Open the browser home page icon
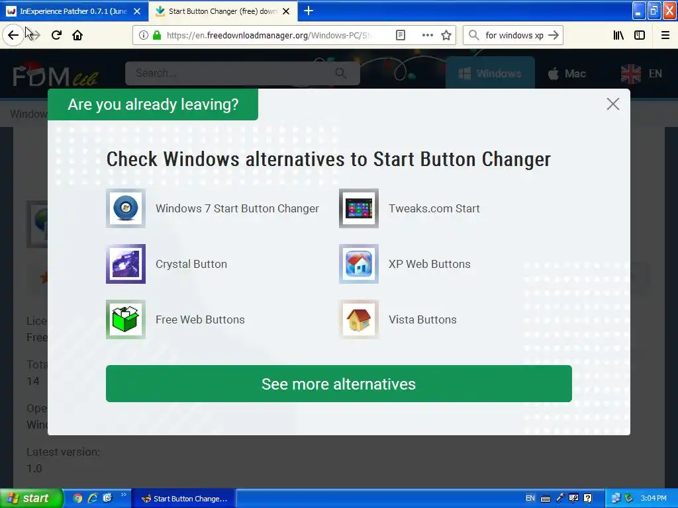The width and height of the screenshot is (678, 508). tap(77, 35)
